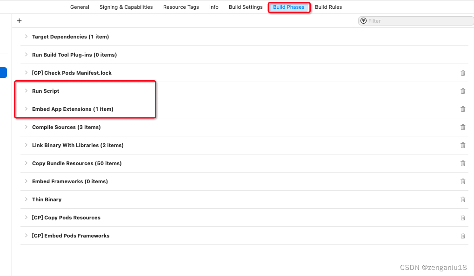Add a new build phase with plus icon
This screenshot has width=474, height=276.
[19, 21]
